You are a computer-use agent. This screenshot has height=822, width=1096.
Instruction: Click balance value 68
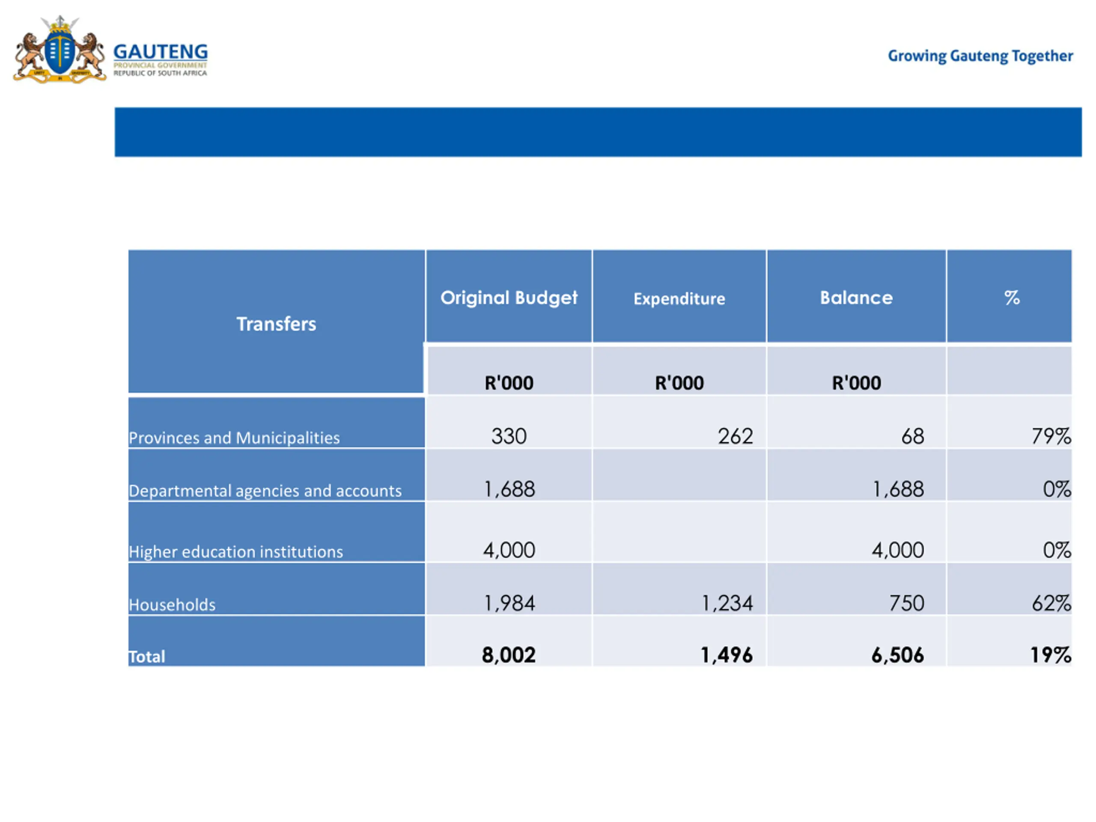tap(913, 437)
